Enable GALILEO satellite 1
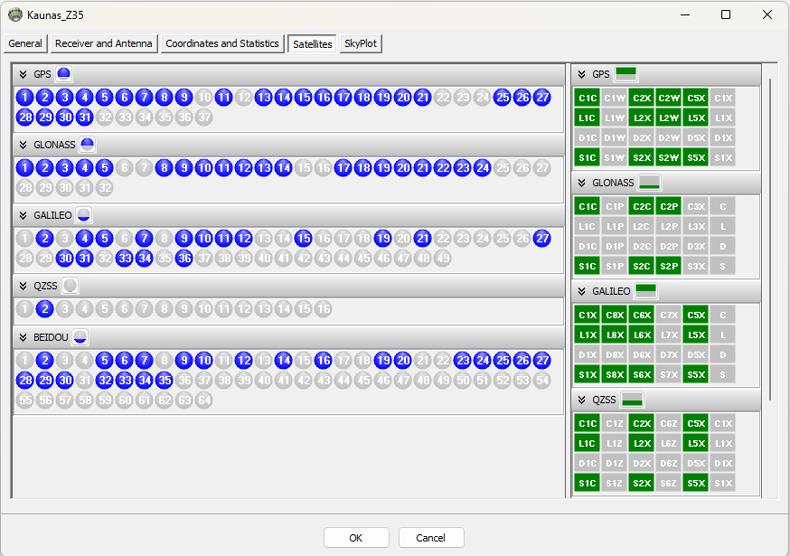The image size is (790, 556). tap(24, 239)
